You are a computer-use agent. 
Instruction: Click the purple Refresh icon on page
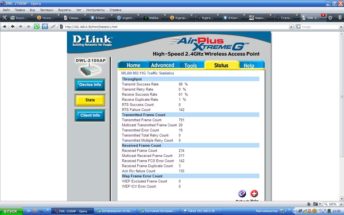click(242, 193)
